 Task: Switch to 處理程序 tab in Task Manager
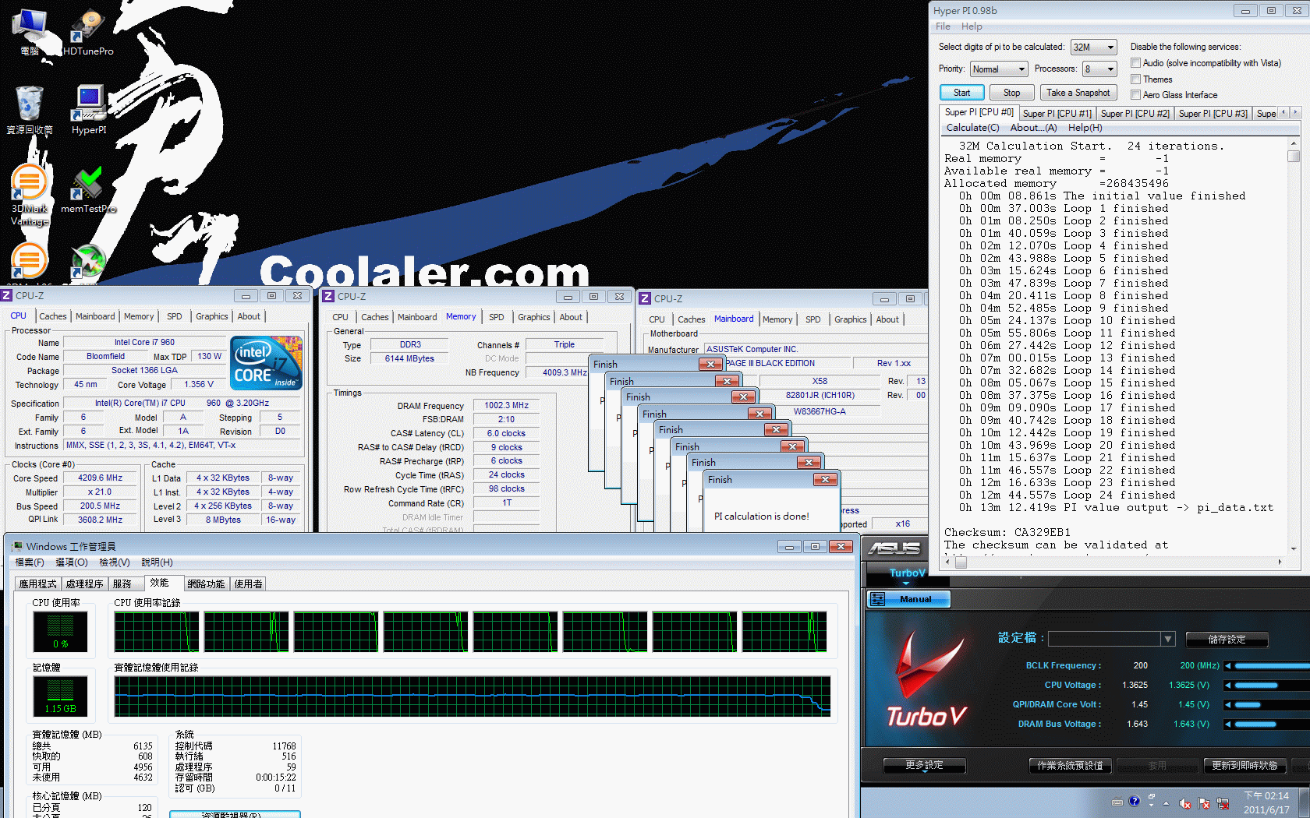(84, 584)
